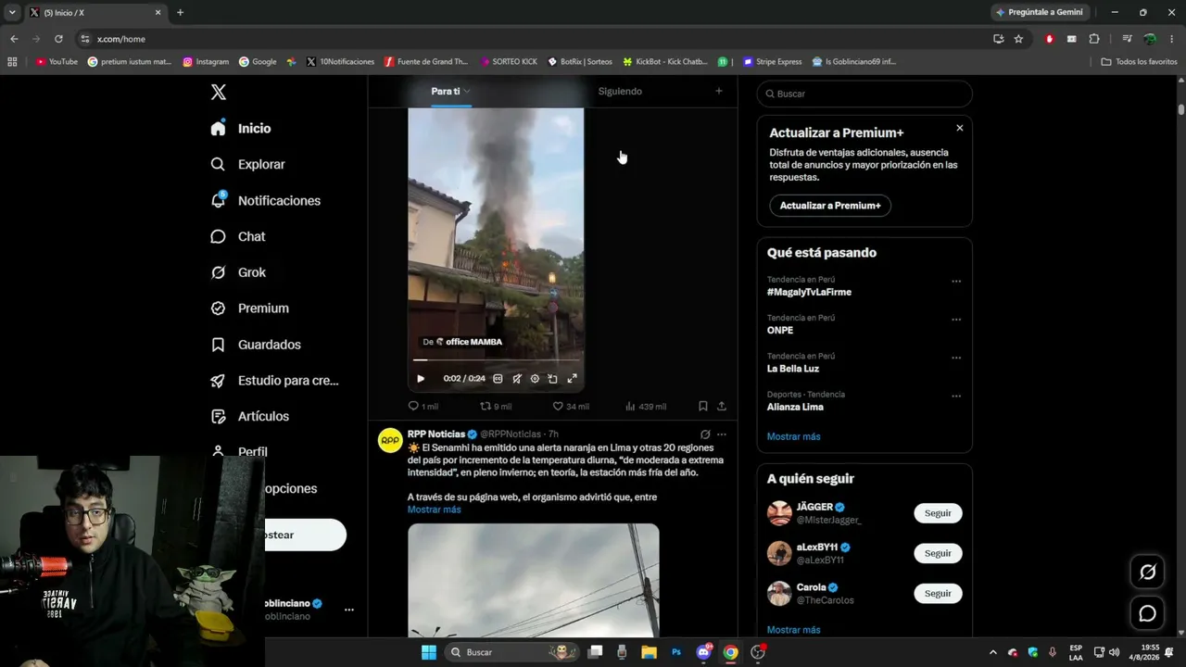Open Guardados bookmarks page
The height and width of the screenshot is (667, 1186).
tap(256, 345)
